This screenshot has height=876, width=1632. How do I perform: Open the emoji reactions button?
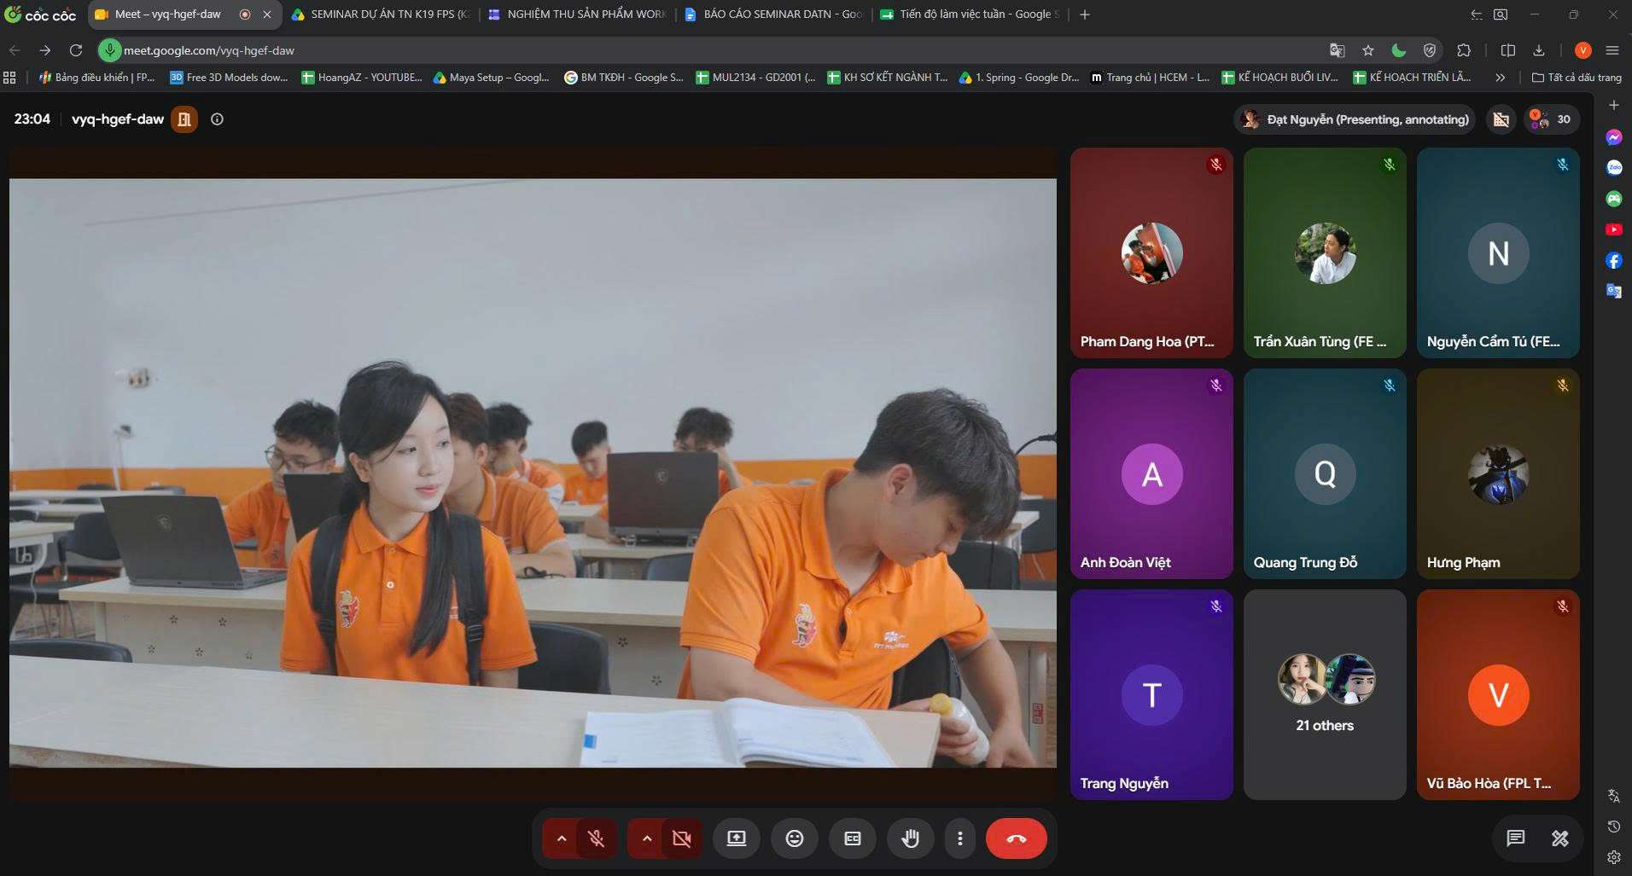(794, 838)
